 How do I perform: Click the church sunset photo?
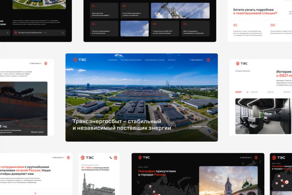click(x=228, y=181)
